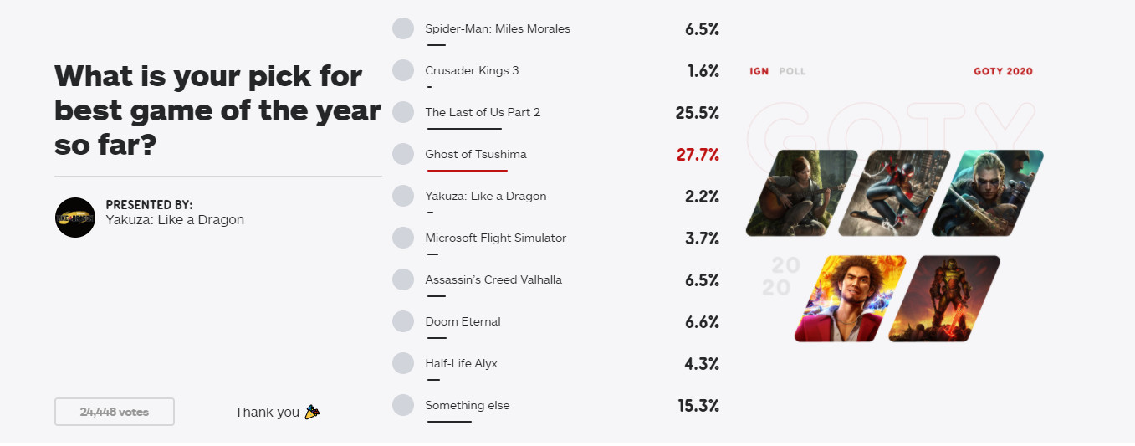Select The Last of Us Part 2 radio button
The width and height of the screenshot is (1135, 446).
403,112
